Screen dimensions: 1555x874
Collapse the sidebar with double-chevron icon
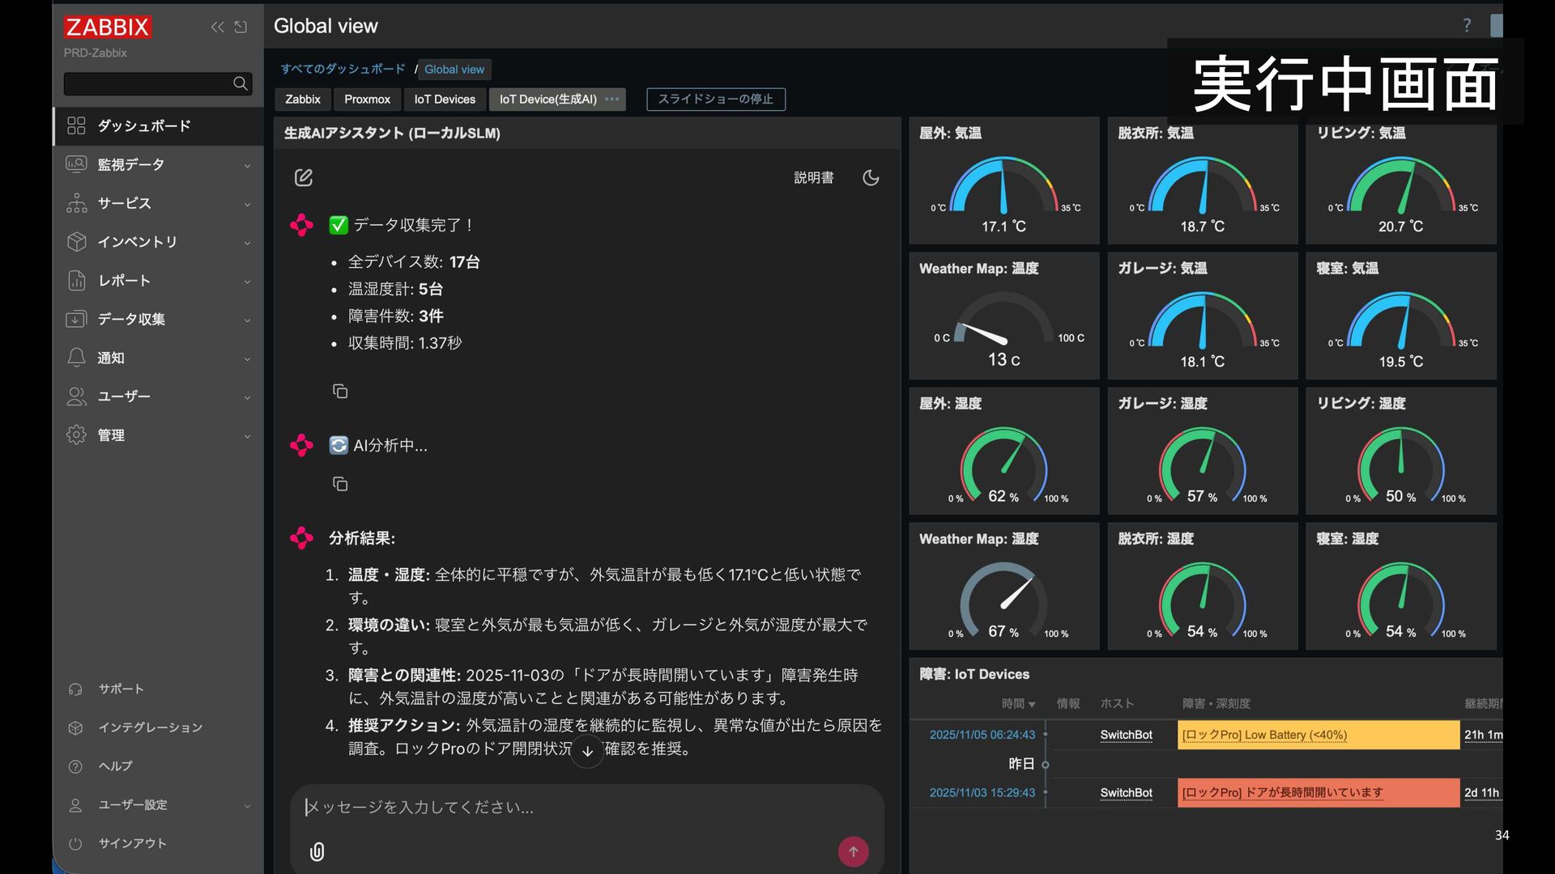point(217,27)
